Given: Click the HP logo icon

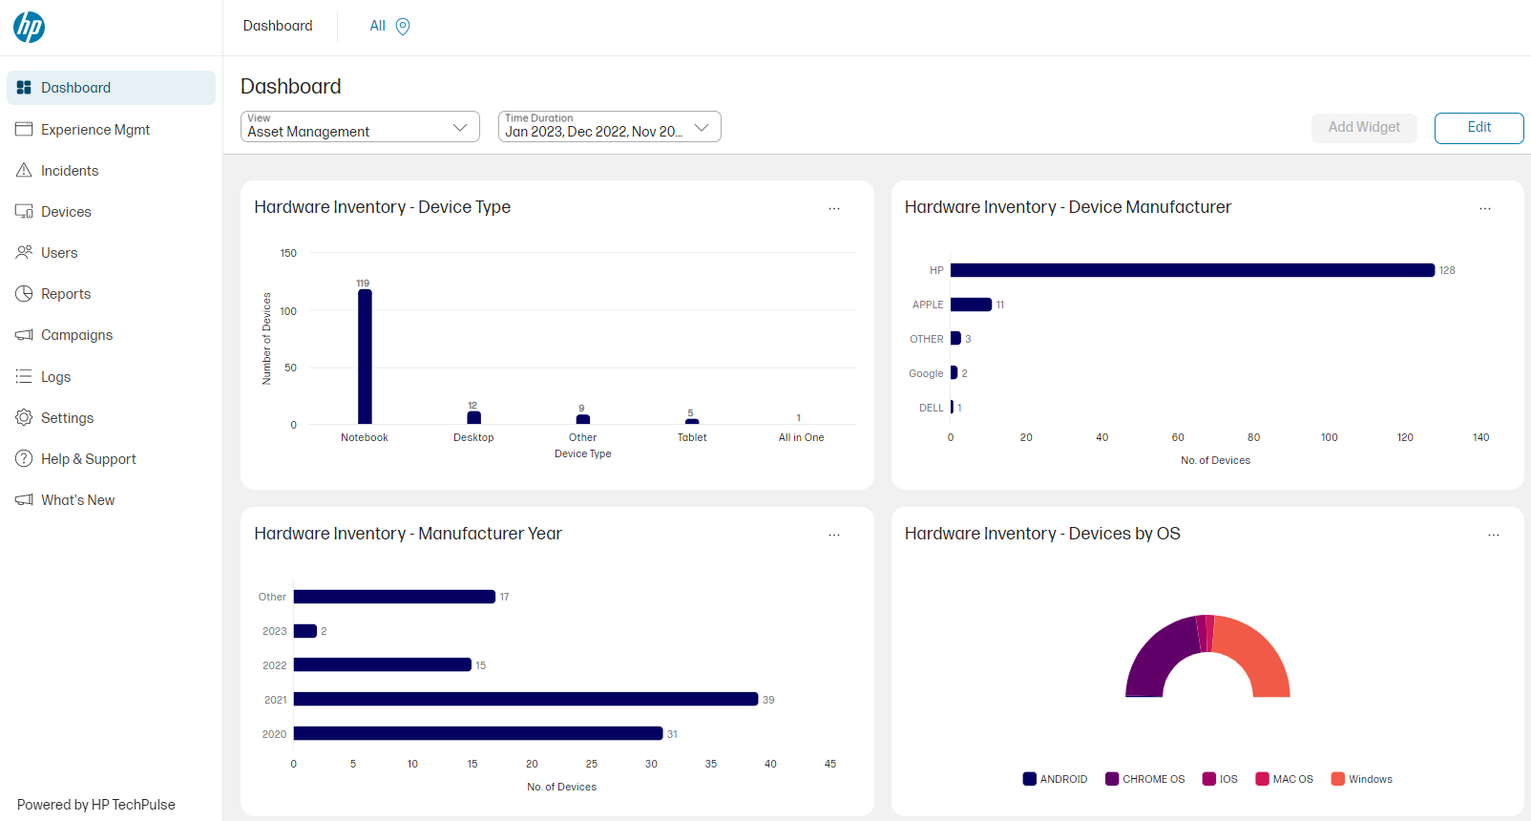Looking at the screenshot, I should 29,27.
